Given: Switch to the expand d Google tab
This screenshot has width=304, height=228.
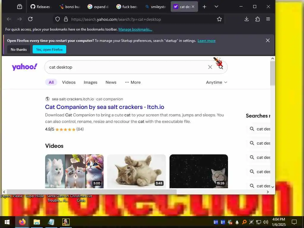Looking at the screenshot, I should pos(98,7).
